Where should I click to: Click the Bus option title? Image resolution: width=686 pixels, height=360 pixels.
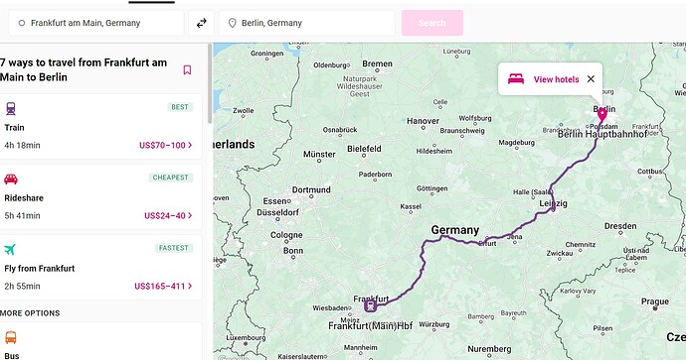pos(12,356)
